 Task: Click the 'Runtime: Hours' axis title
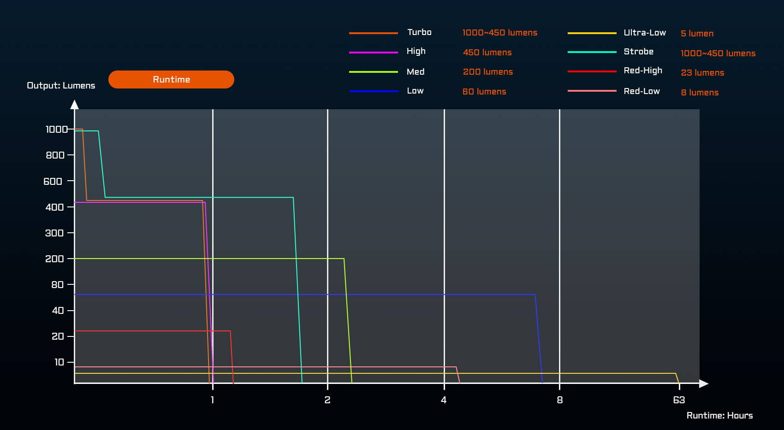719,416
